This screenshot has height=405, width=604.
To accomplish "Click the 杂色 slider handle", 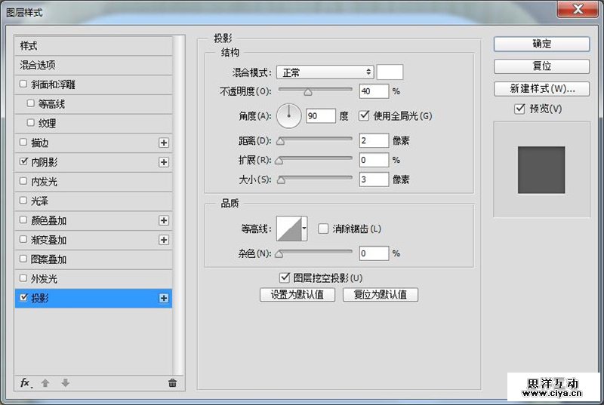I will click(279, 254).
